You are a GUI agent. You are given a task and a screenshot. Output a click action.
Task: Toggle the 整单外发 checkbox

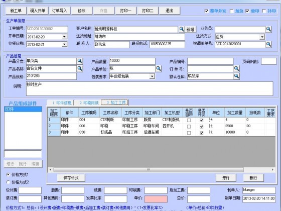pyautogui.click(x=206, y=11)
